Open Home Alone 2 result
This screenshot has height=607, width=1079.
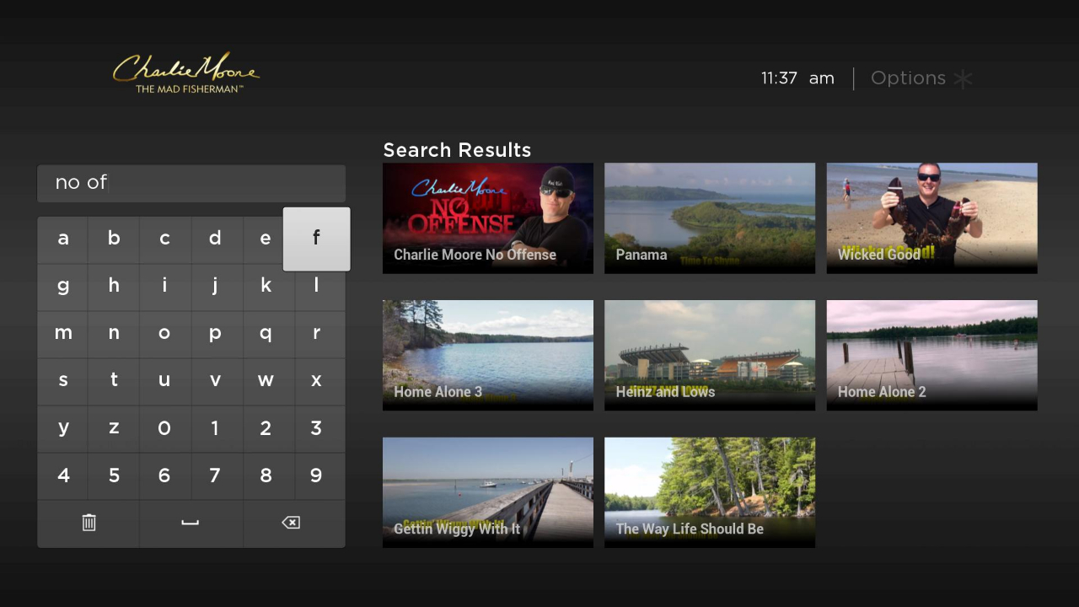pos(931,356)
